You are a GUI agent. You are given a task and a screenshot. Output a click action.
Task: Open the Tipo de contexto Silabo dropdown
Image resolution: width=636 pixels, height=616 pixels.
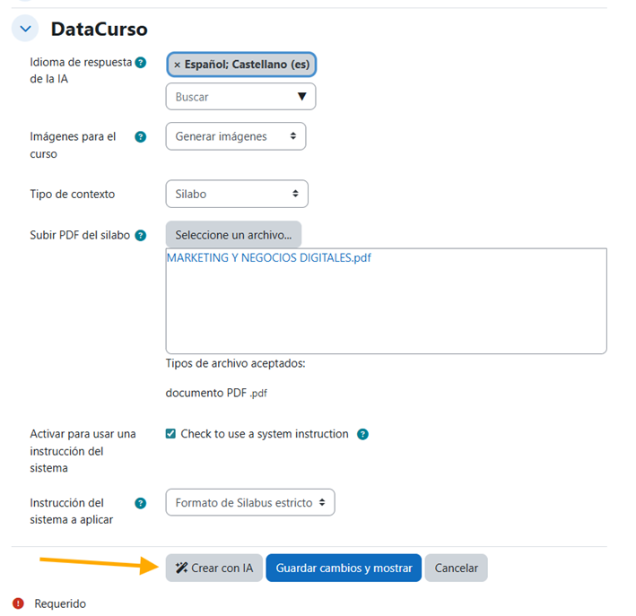(x=237, y=194)
